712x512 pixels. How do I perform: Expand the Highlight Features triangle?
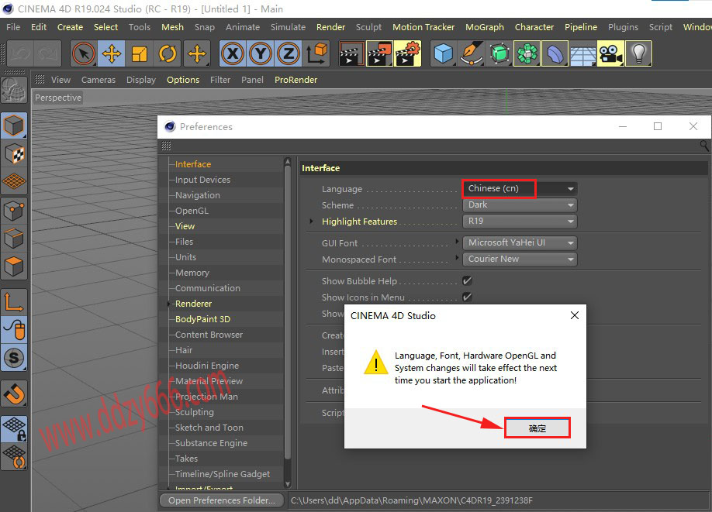pos(312,222)
